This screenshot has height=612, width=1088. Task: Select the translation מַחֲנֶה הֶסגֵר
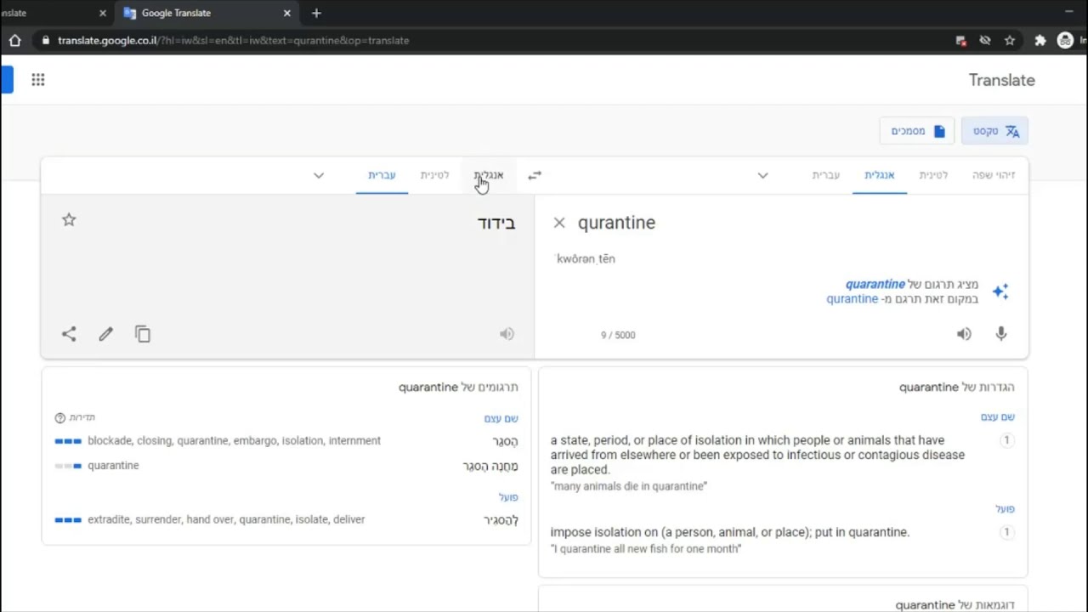coord(490,466)
